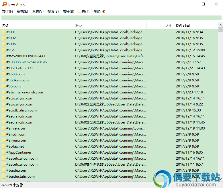The width and height of the screenshot is (223, 188).
Task: Select the #1688.com entry
Action: point(15,74)
